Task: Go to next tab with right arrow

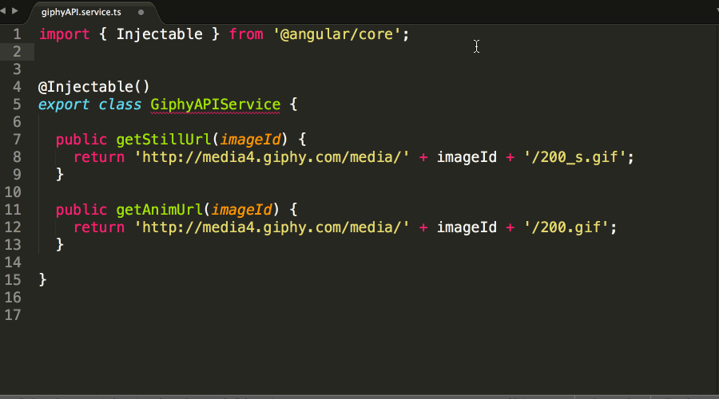Action: click(14, 10)
